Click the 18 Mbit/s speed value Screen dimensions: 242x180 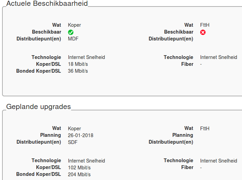pyautogui.click(x=78, y=64)
